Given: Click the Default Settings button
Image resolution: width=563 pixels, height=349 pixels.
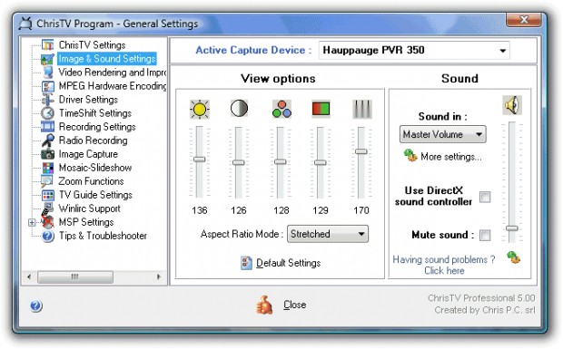Looking at the screenshot, I should 281,263.
